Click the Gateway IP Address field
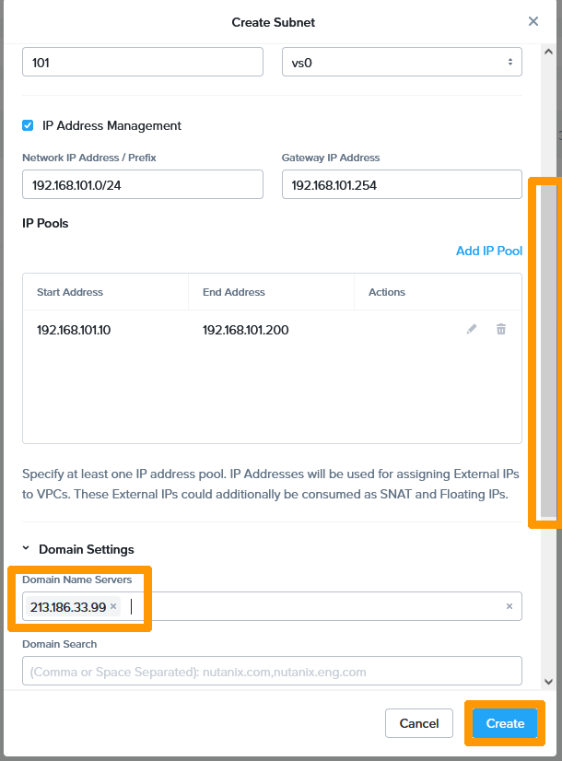Image resolution: width=562 pixels, height=761 pixels. (x=402, y=184)
